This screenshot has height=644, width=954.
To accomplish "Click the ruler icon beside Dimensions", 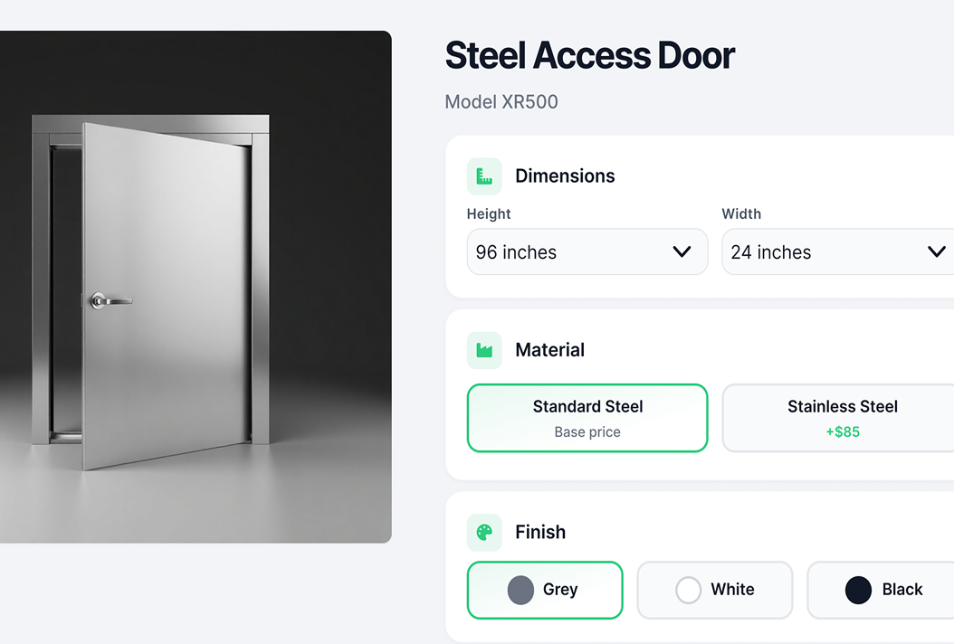I will 484,176.
